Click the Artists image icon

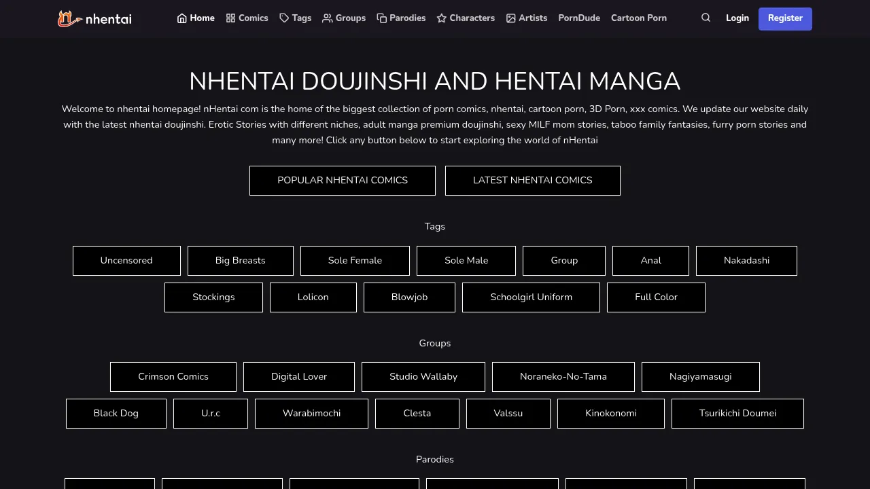511,18
